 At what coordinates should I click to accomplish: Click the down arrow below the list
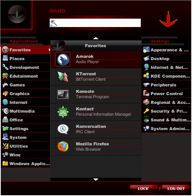tap(96, 179)
